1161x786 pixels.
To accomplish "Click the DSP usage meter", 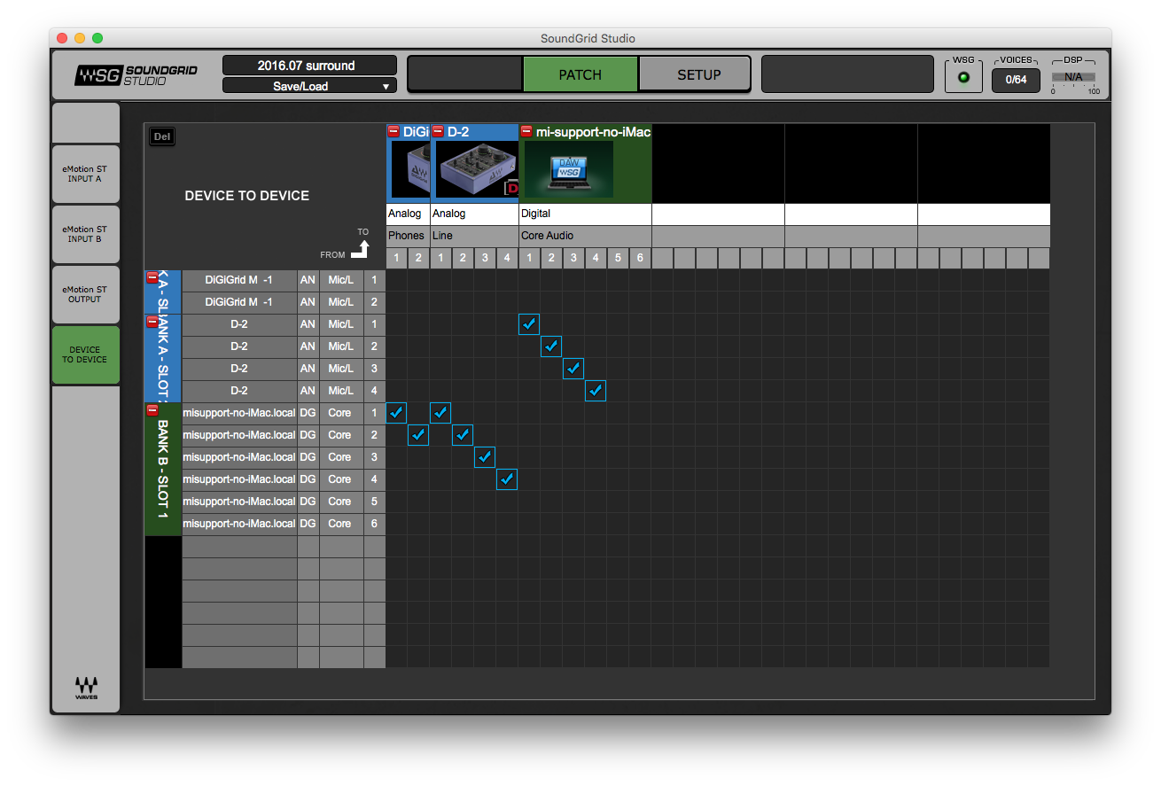I will coord(1073,77).
